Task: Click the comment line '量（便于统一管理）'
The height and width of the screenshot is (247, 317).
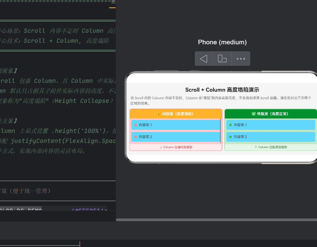Action: (25, 191)
